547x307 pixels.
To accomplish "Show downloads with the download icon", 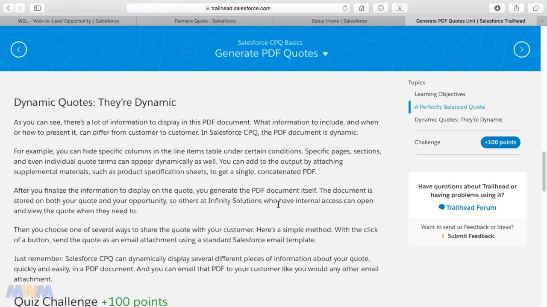I will tap(497, 8).
